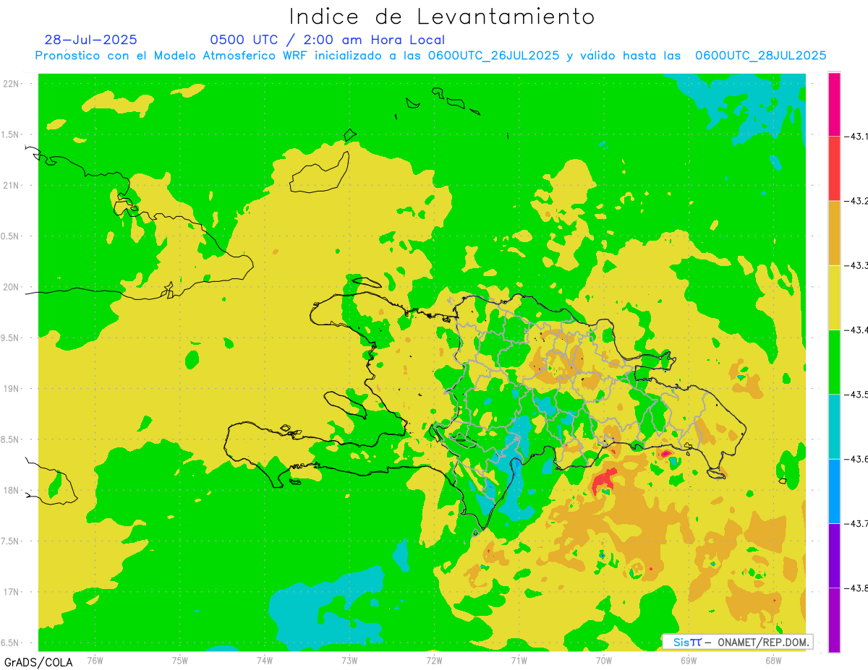868x670 pixels.
Task: Click longitude label '75W'
Action: tap(180, 660)
